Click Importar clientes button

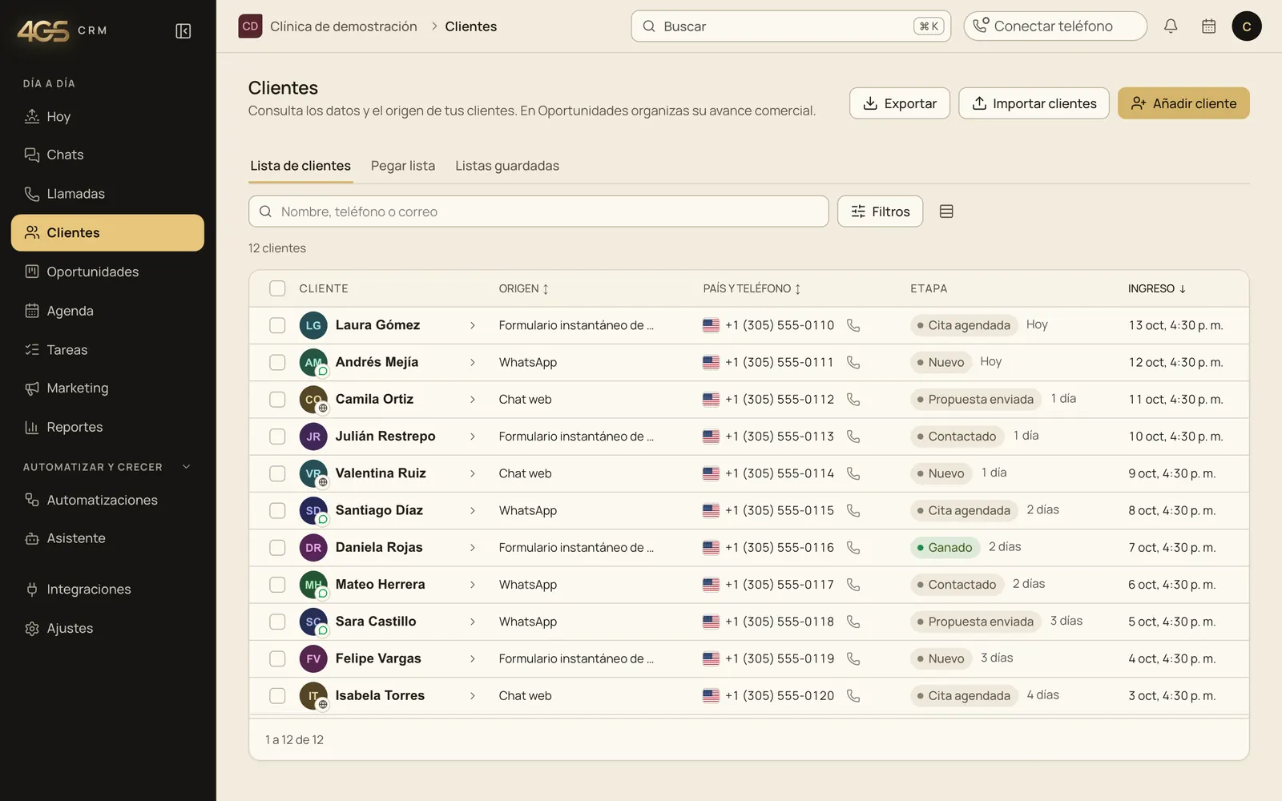click(1034, 103)
